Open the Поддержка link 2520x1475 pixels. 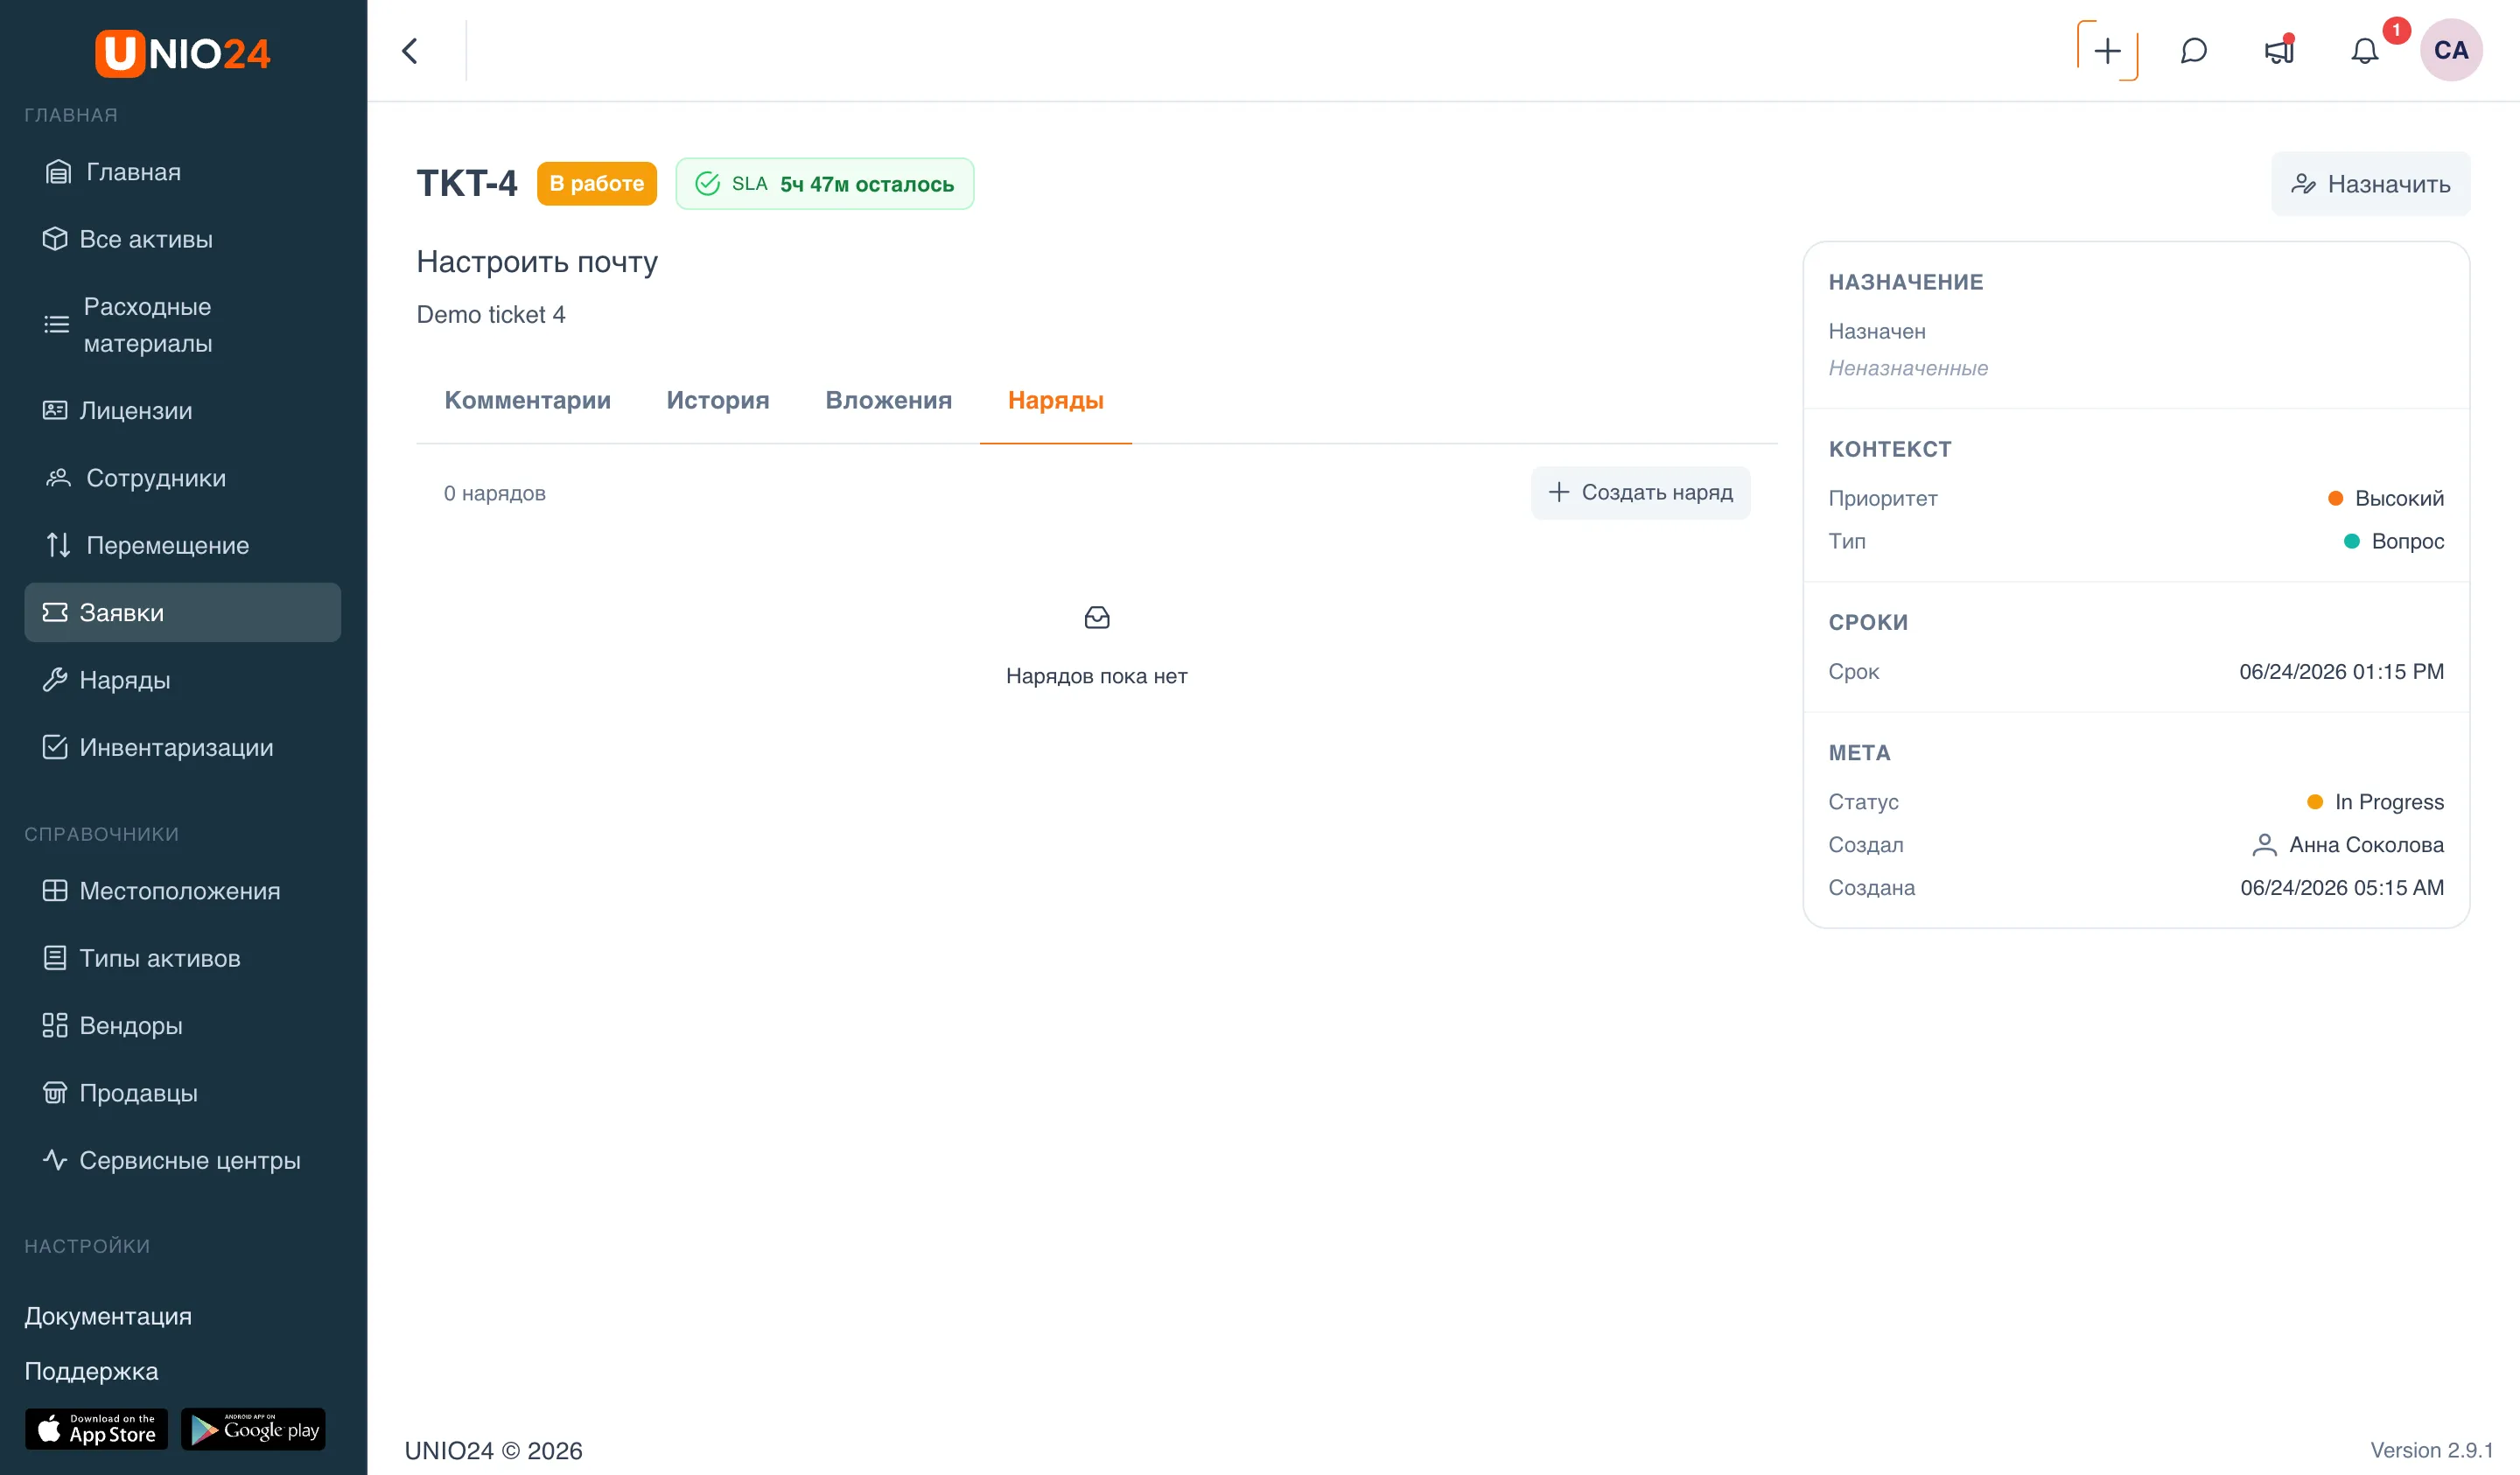[91, 1371]
